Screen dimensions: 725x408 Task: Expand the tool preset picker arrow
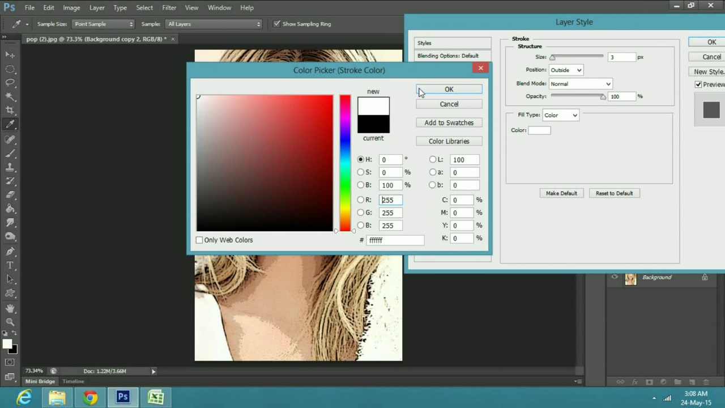pyautogui.click(x=27, y=24)
